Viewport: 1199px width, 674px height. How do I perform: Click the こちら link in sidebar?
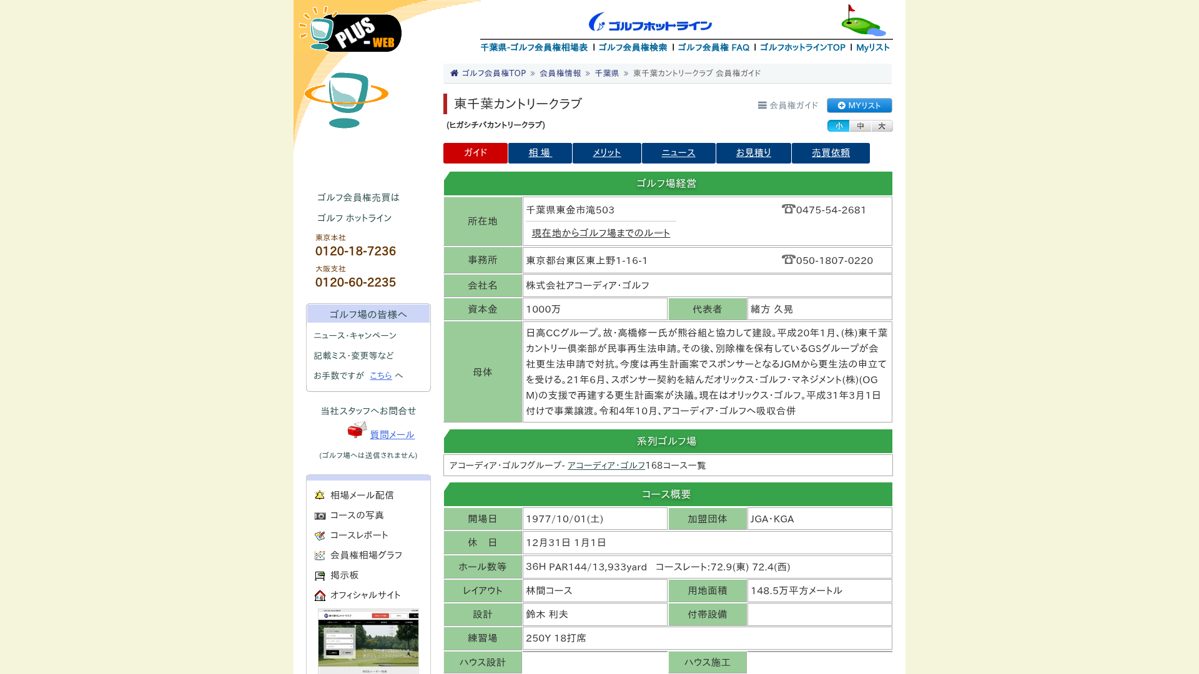coord(381,375)
